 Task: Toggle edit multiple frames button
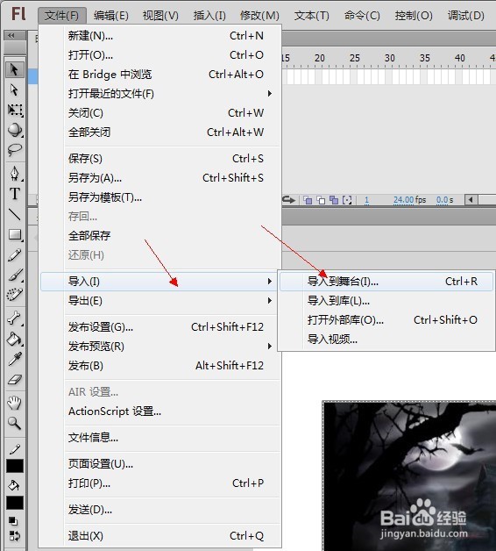(334, 200)
